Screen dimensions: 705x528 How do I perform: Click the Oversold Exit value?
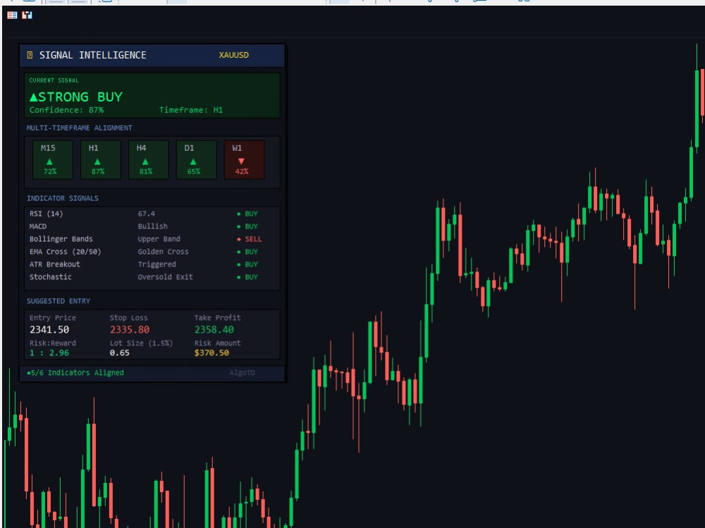click(165, 276)
